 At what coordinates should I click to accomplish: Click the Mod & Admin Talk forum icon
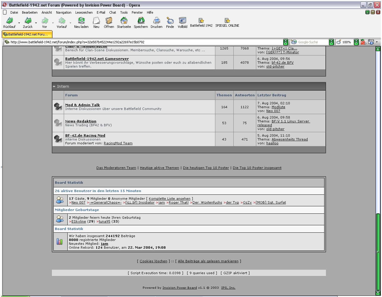58,107
